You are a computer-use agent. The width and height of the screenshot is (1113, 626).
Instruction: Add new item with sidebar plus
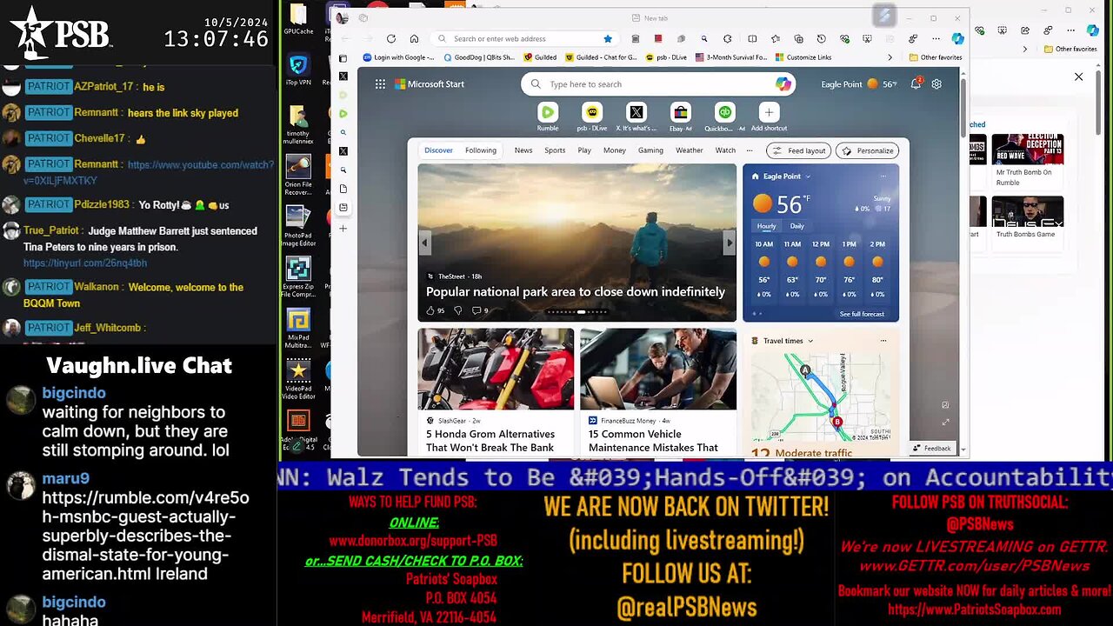pyautogui.click(x=343, y=229)
